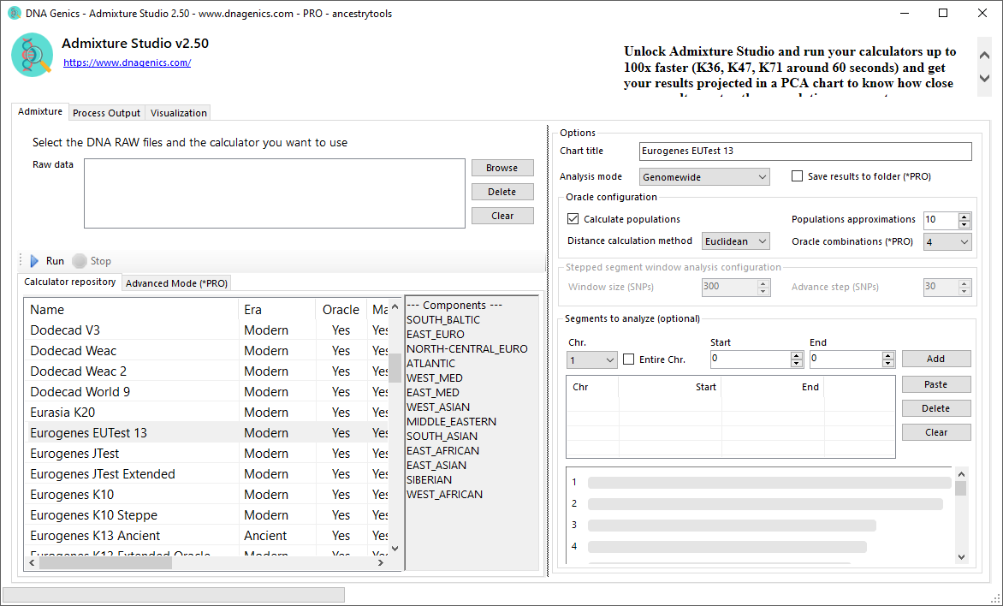Click the Chart title input field

click(x=805, y=151)
